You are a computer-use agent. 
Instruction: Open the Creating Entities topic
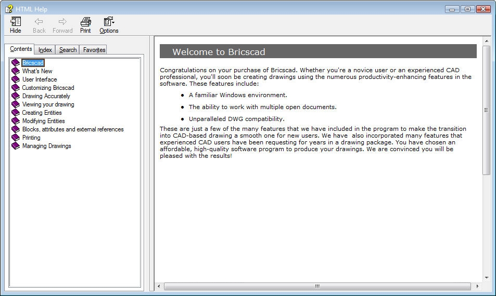(x=42, y=113)
